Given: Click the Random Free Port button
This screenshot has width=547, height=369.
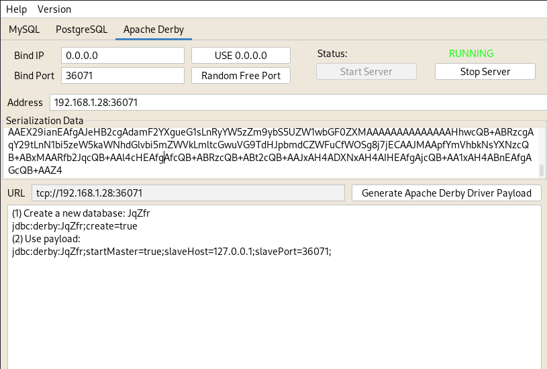Looking at the screenshot, I should (241, 76).
